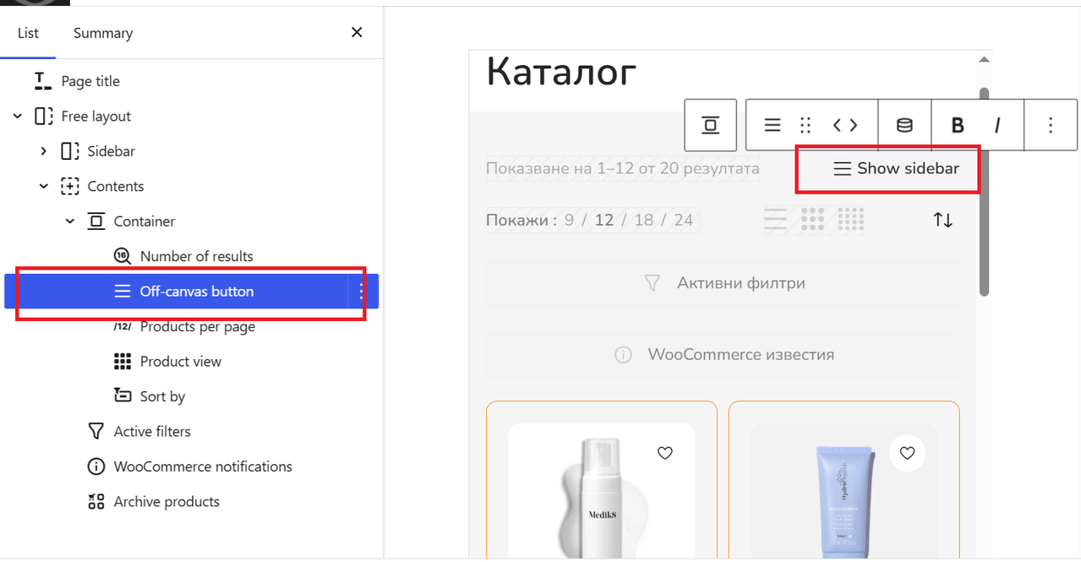This screenshot has width=1081, height=562.
Task: Toggle italic formatting in block toolbar
Action: click(x=997, y=125)
